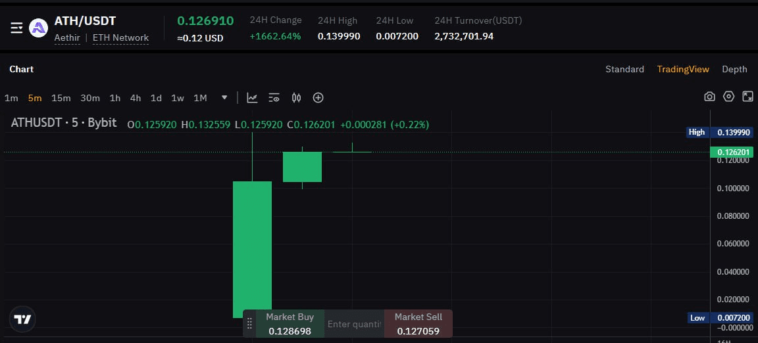Click the 24H Change value +1662.64%
This screenshot has height=343, width=758.
coord(275,36)
